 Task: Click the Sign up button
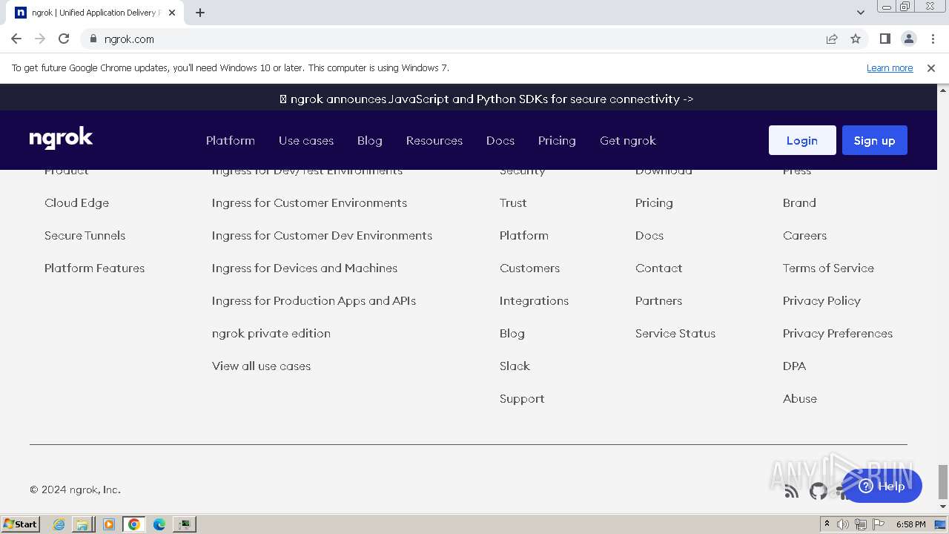875,140
